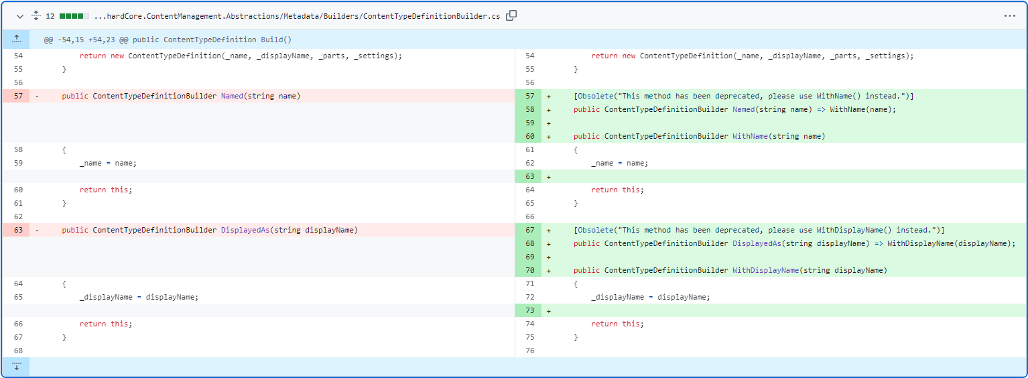Click the Obsolete WithDisplayName() attribute line
1028x378 pixels.
[759, 230]
